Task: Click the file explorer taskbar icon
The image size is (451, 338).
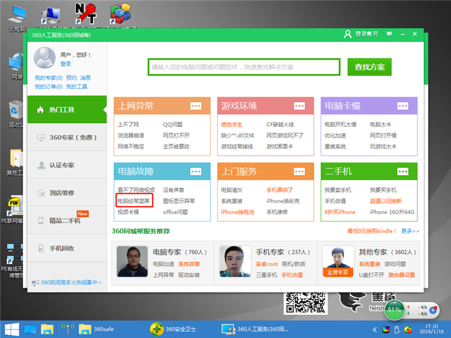Action: tap(47, 329)
